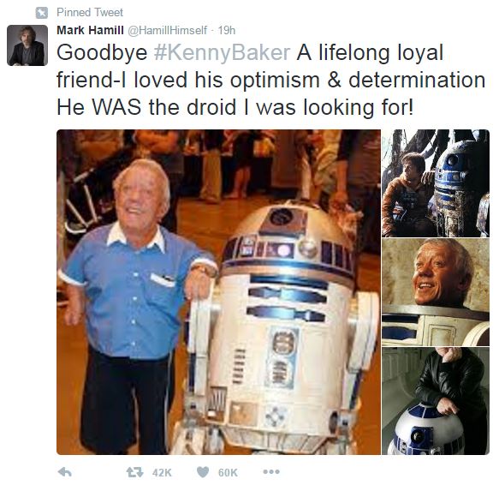499x485 pixels.
Task: Retweet the Kenny Baker tribute tweet
Action: pos(135,472)
